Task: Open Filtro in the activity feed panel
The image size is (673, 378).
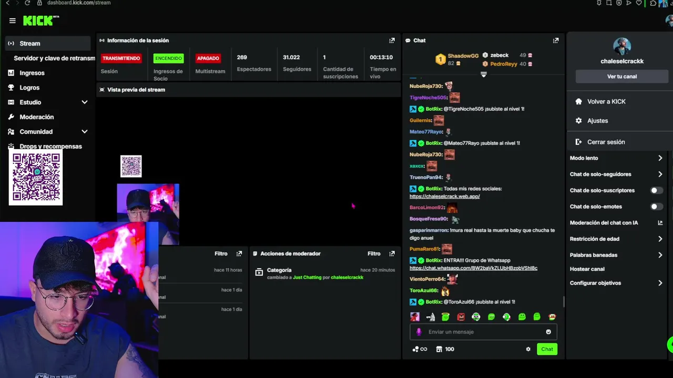Action: tap(221, 254)
